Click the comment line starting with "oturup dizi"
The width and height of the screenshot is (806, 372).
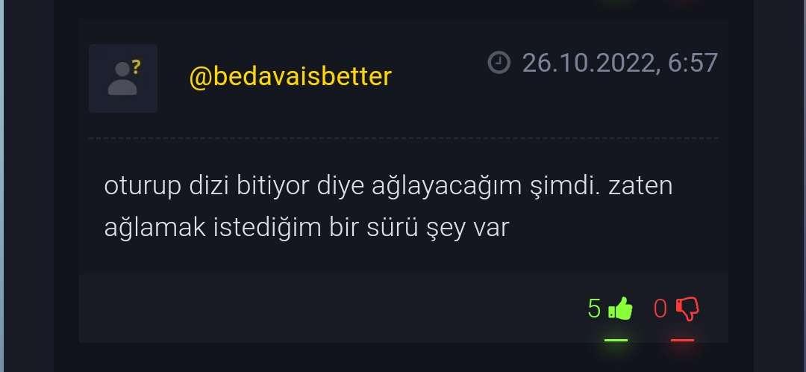pyautogui.click(x=388, y=186)
